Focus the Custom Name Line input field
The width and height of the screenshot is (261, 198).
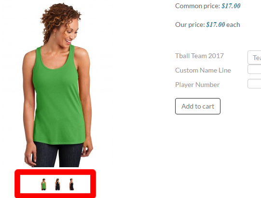coord(254,69)
